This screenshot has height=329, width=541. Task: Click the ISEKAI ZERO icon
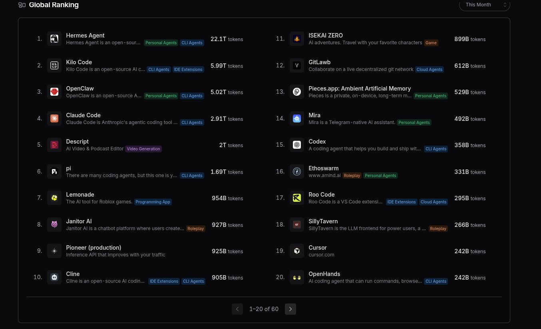297,39
